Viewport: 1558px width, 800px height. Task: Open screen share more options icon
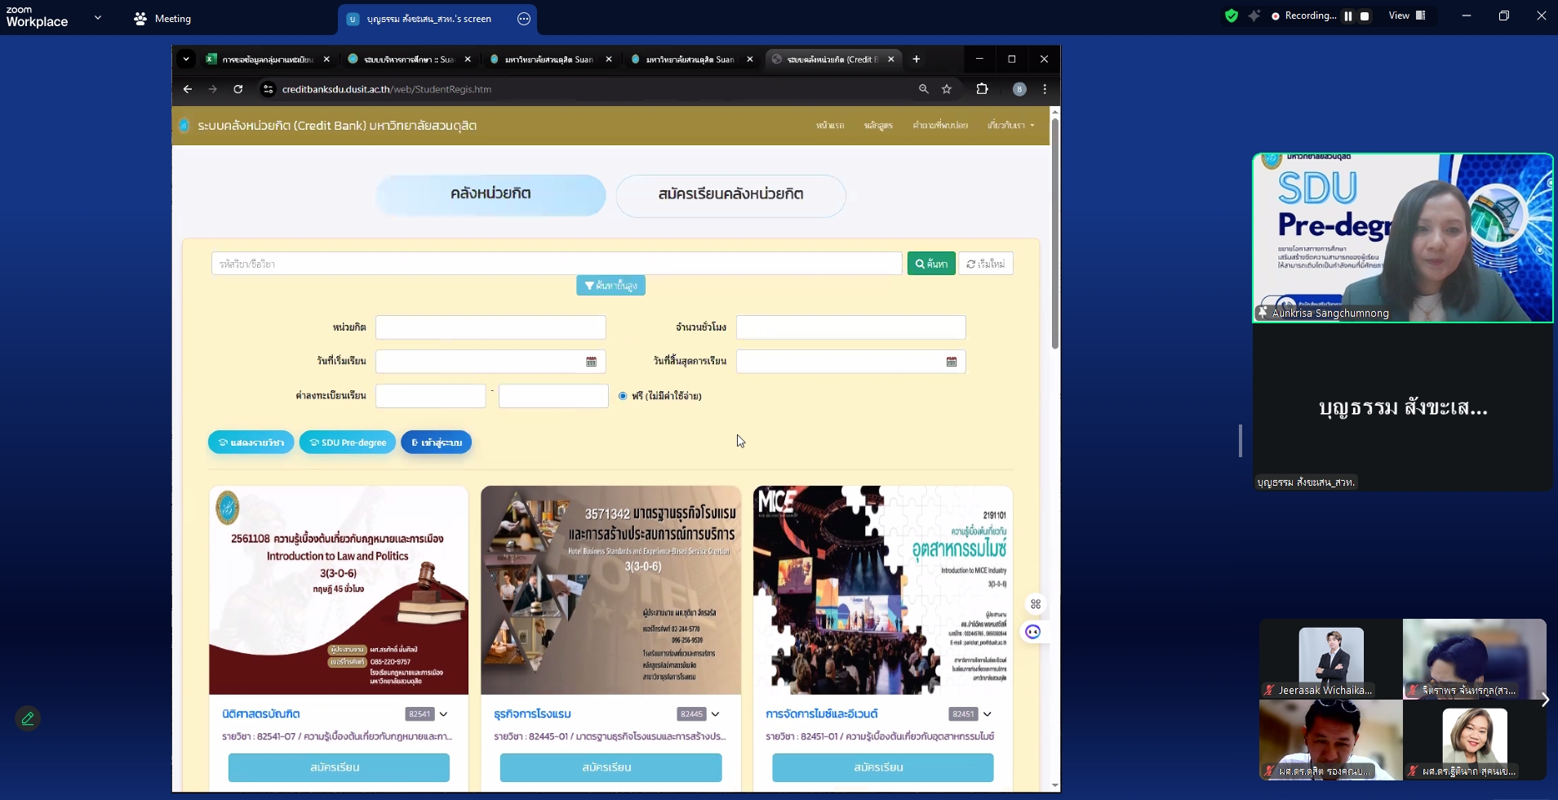point(524,19)
